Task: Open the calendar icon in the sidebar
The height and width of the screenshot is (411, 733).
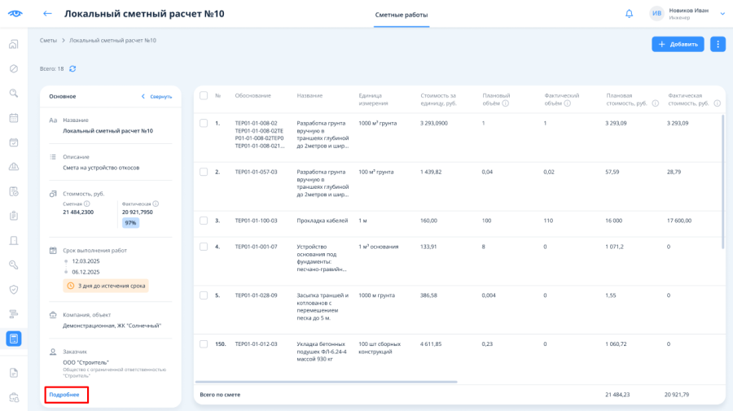Action: click(14, 118)
